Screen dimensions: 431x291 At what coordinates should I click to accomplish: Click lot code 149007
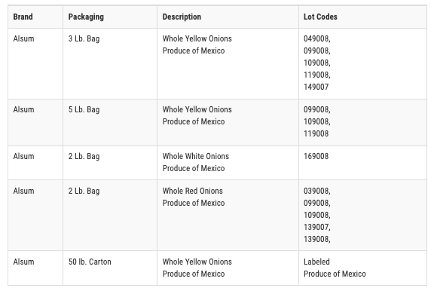pyautogui.click(x=316, y=87)
